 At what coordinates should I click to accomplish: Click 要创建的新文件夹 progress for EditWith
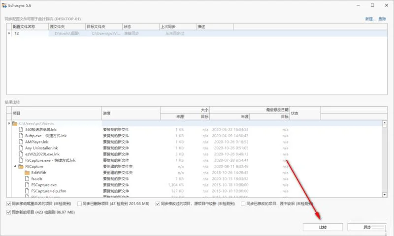118,173
